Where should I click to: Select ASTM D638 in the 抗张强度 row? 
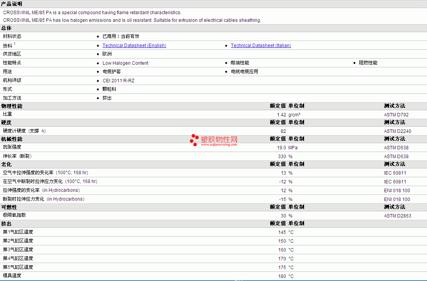(396, 147)
